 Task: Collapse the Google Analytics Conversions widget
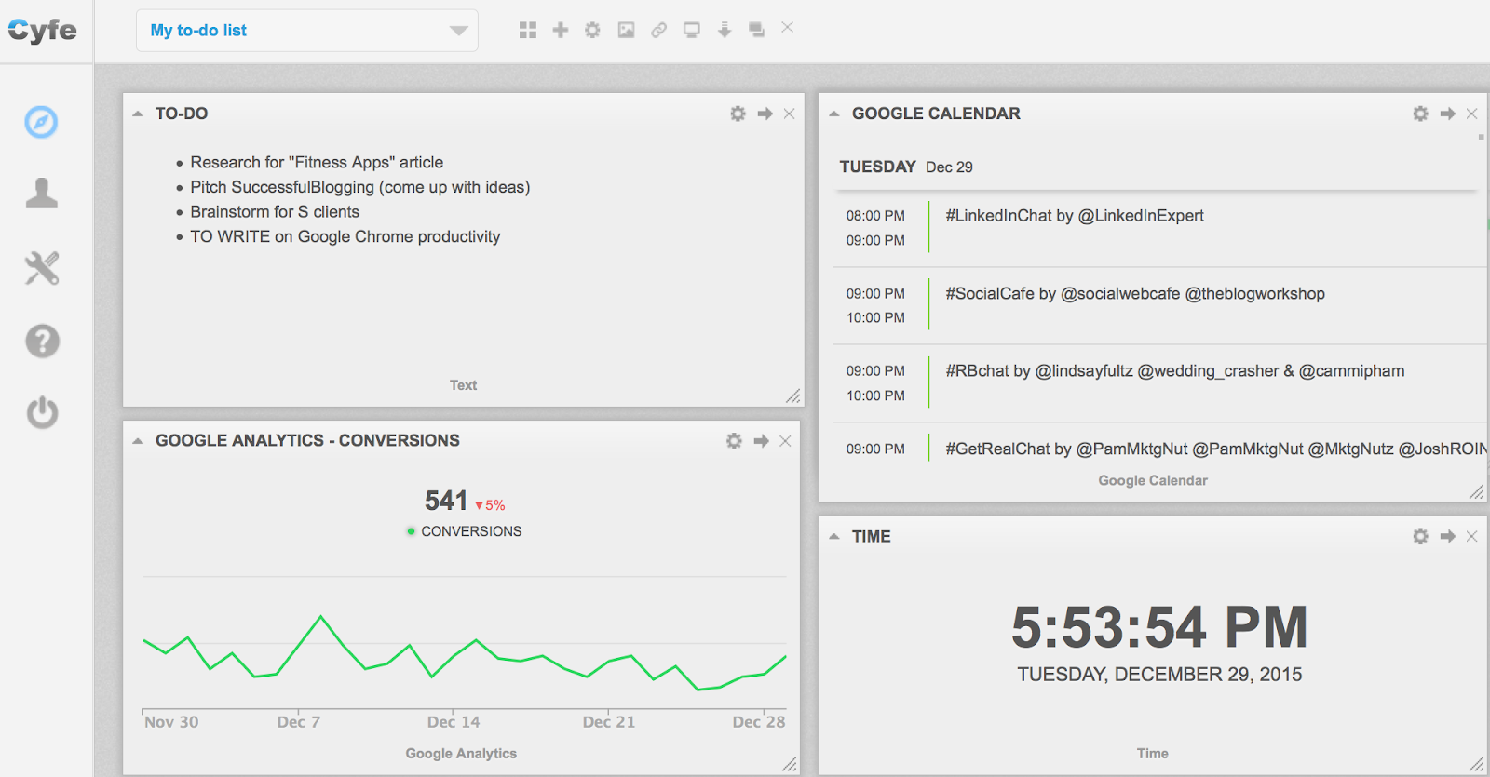(x=138, y=441)
